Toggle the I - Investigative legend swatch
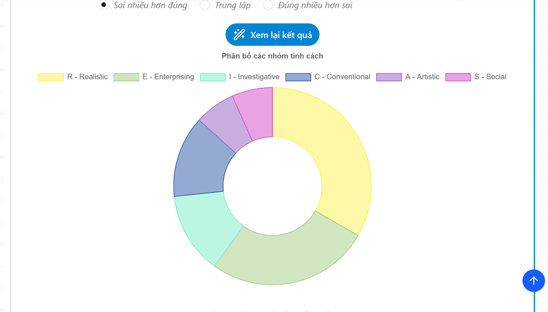The width and height of the screenshot is (548, 312). [213, 77]
